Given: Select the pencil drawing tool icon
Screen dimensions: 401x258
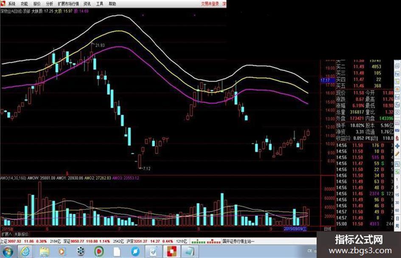Looking at the screenshot, I should [398, 154].
